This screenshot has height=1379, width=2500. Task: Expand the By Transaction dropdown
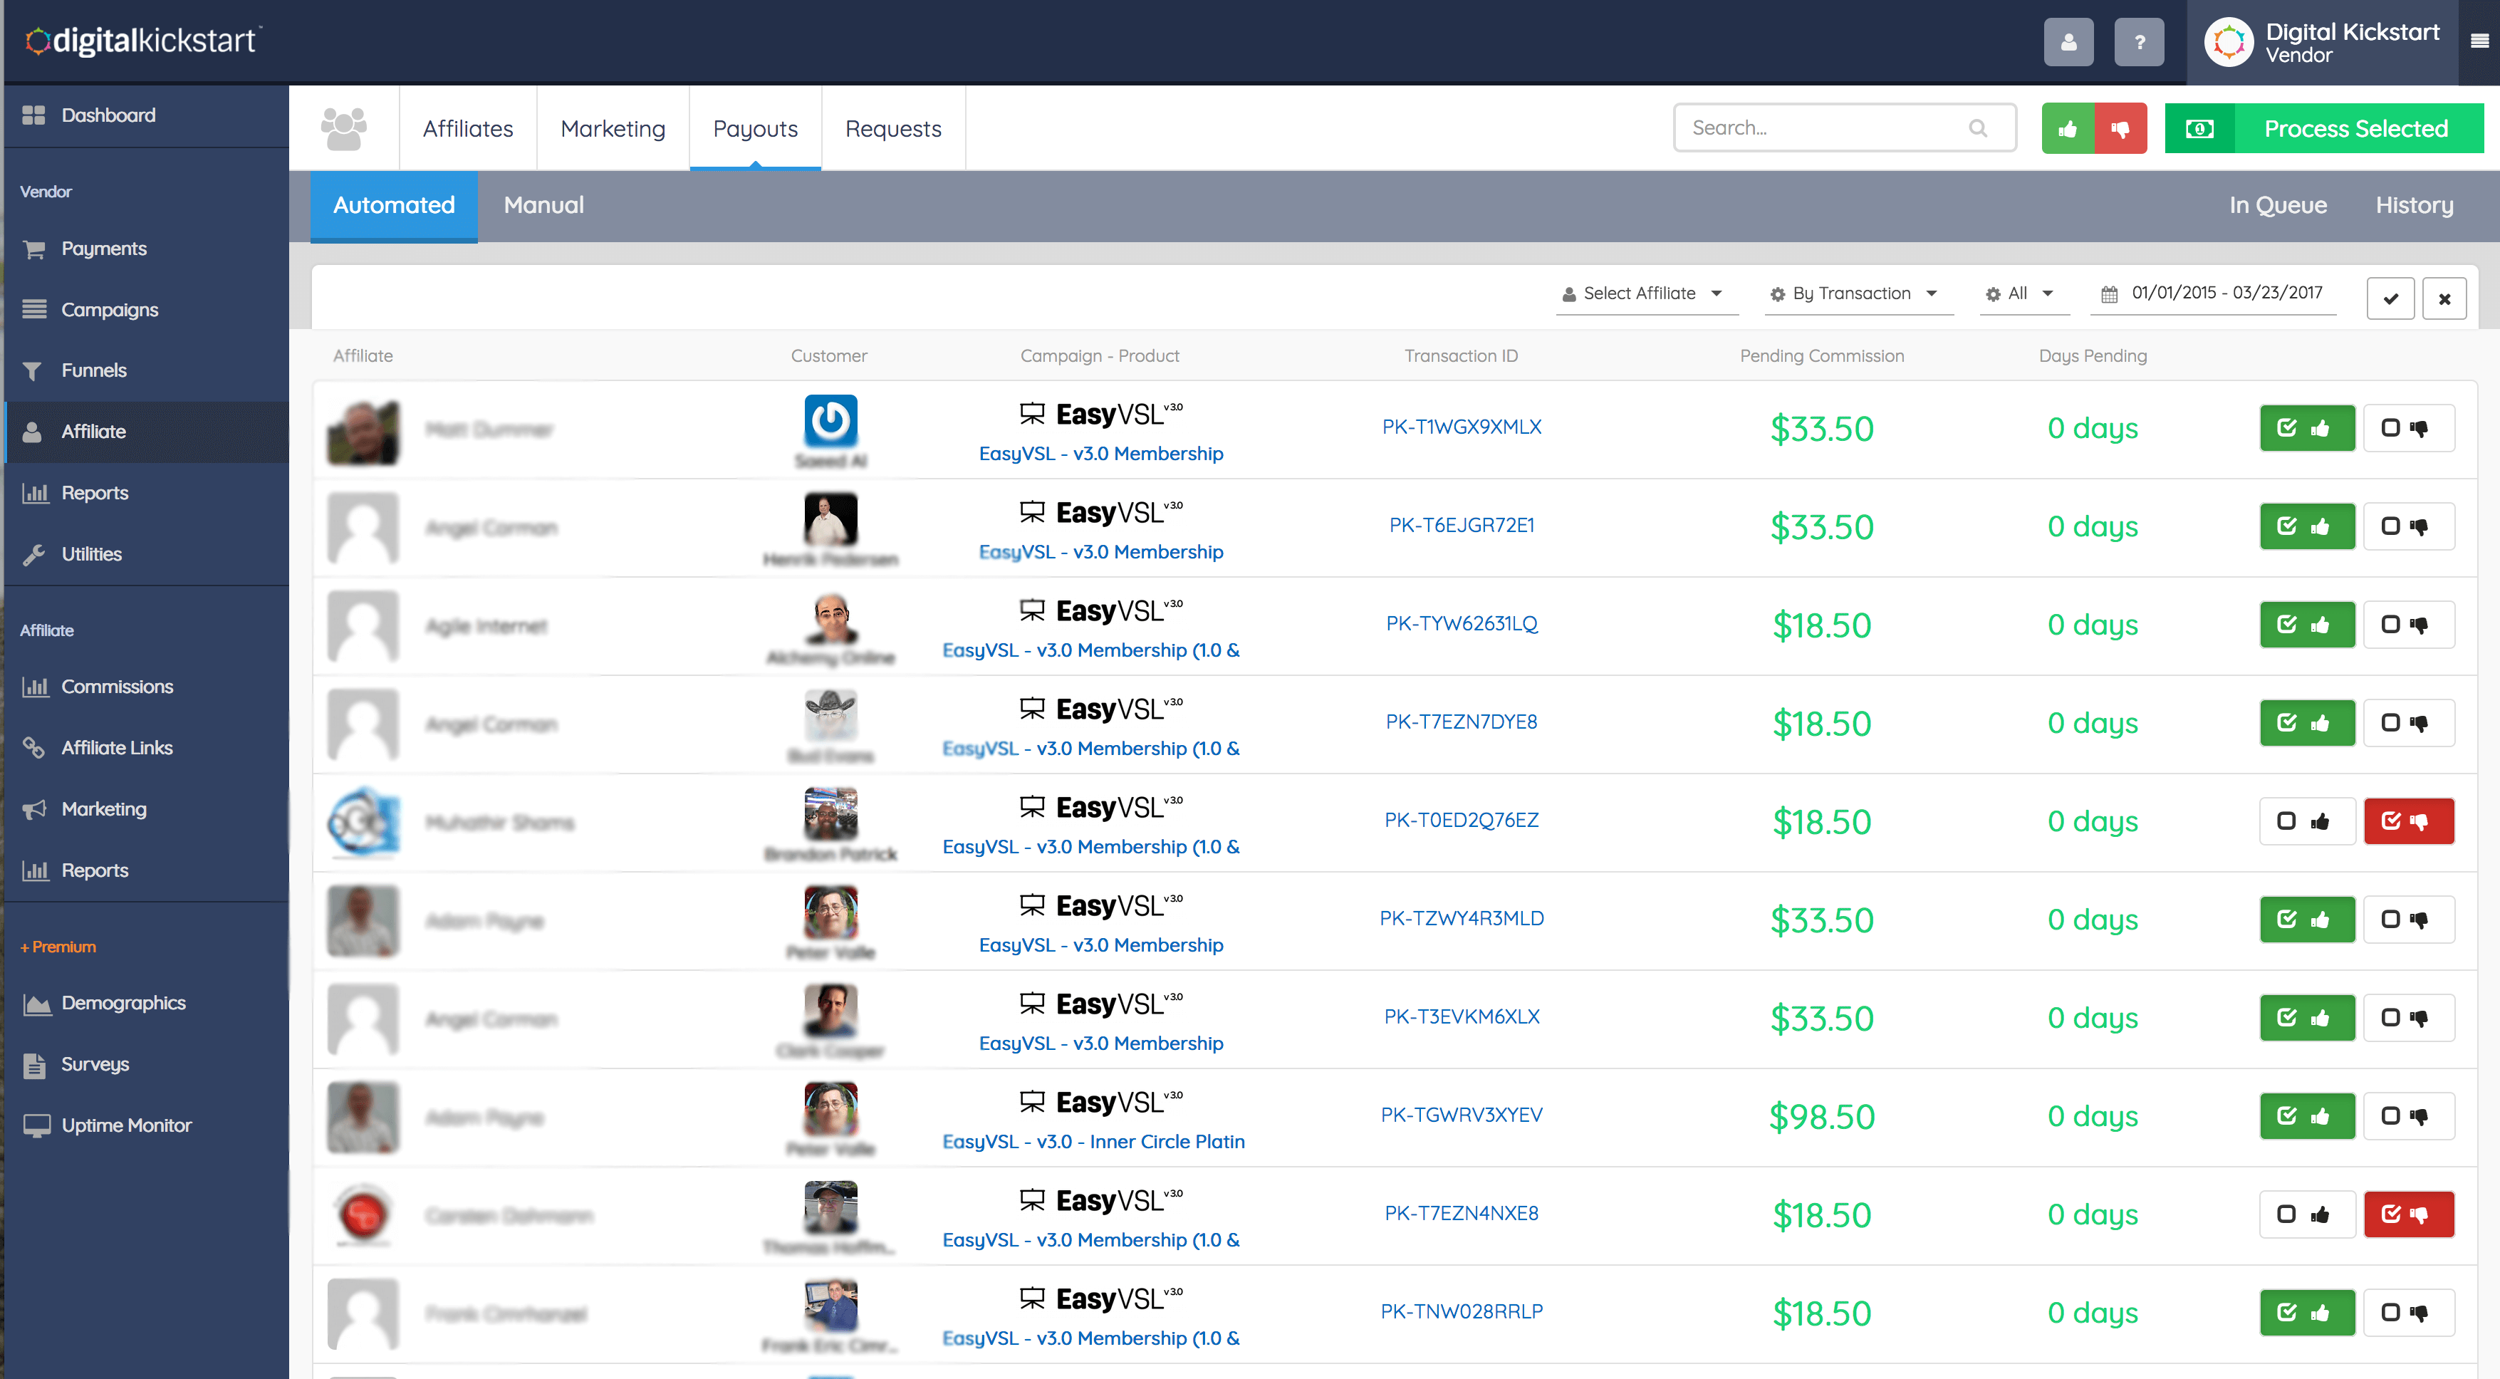pyautogui.click(x=1857, y=294)
